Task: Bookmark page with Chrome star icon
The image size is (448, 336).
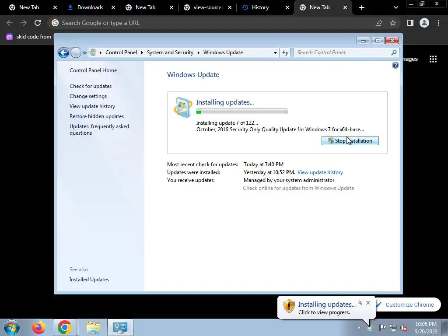Action: pyautogui.click(x=393, y=23)
